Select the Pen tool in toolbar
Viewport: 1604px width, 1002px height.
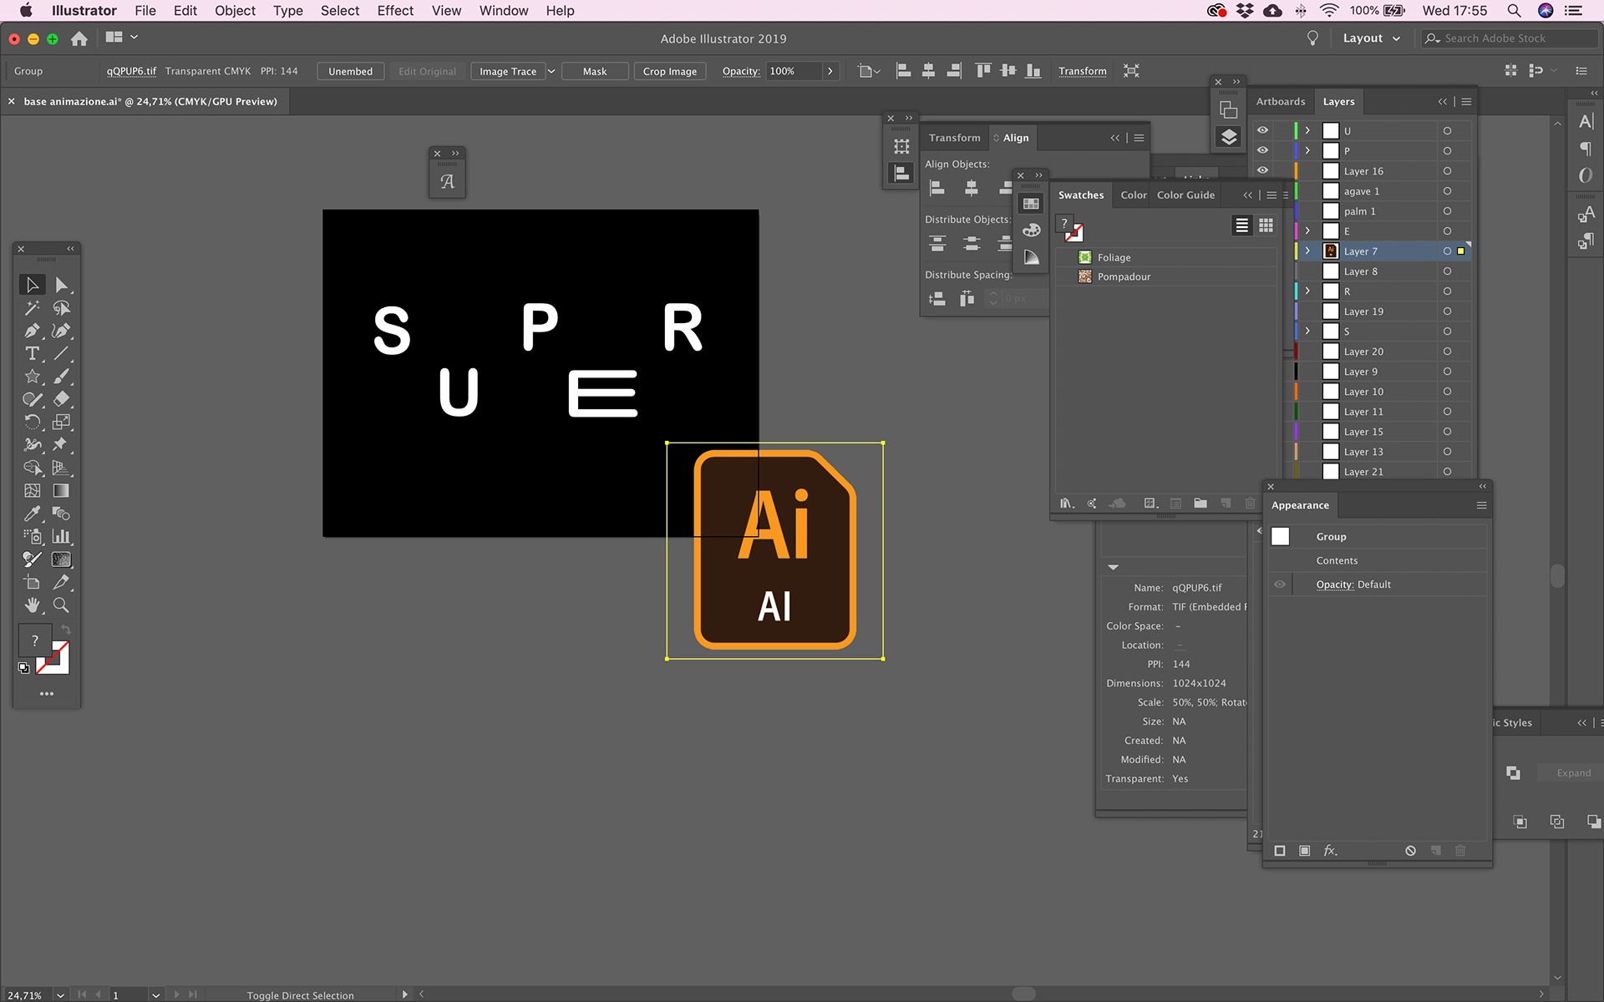click(x=32, y=331)
